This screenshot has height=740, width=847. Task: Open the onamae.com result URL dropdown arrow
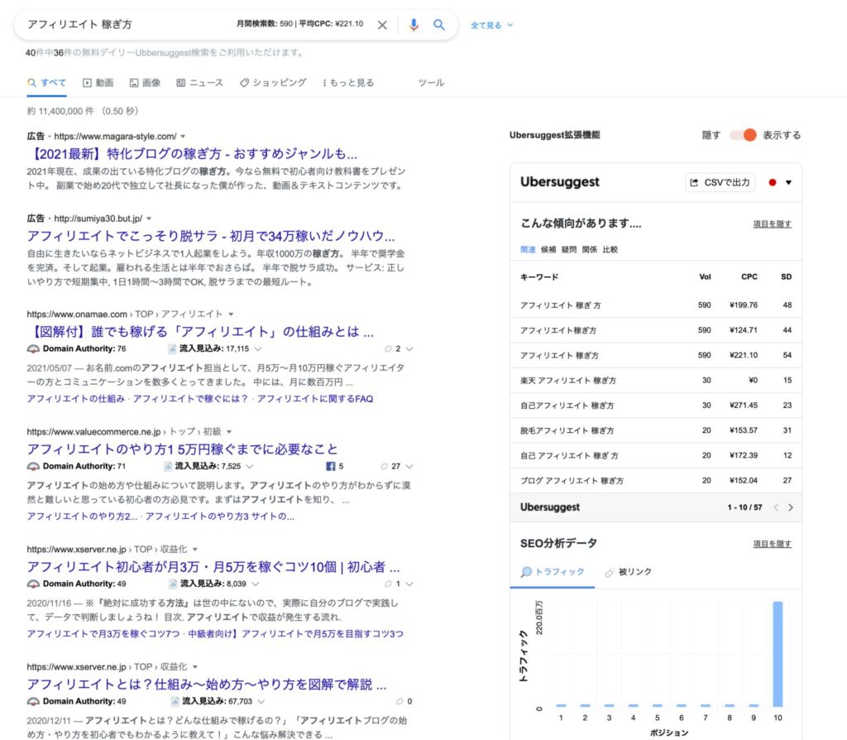[232, 314]
